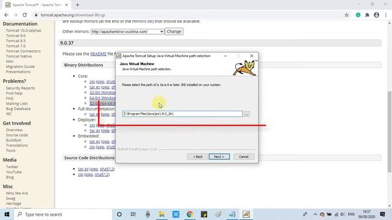Open Tomcat Connectors link
Viewport: 392px width, 220px height.
point(23,51)
